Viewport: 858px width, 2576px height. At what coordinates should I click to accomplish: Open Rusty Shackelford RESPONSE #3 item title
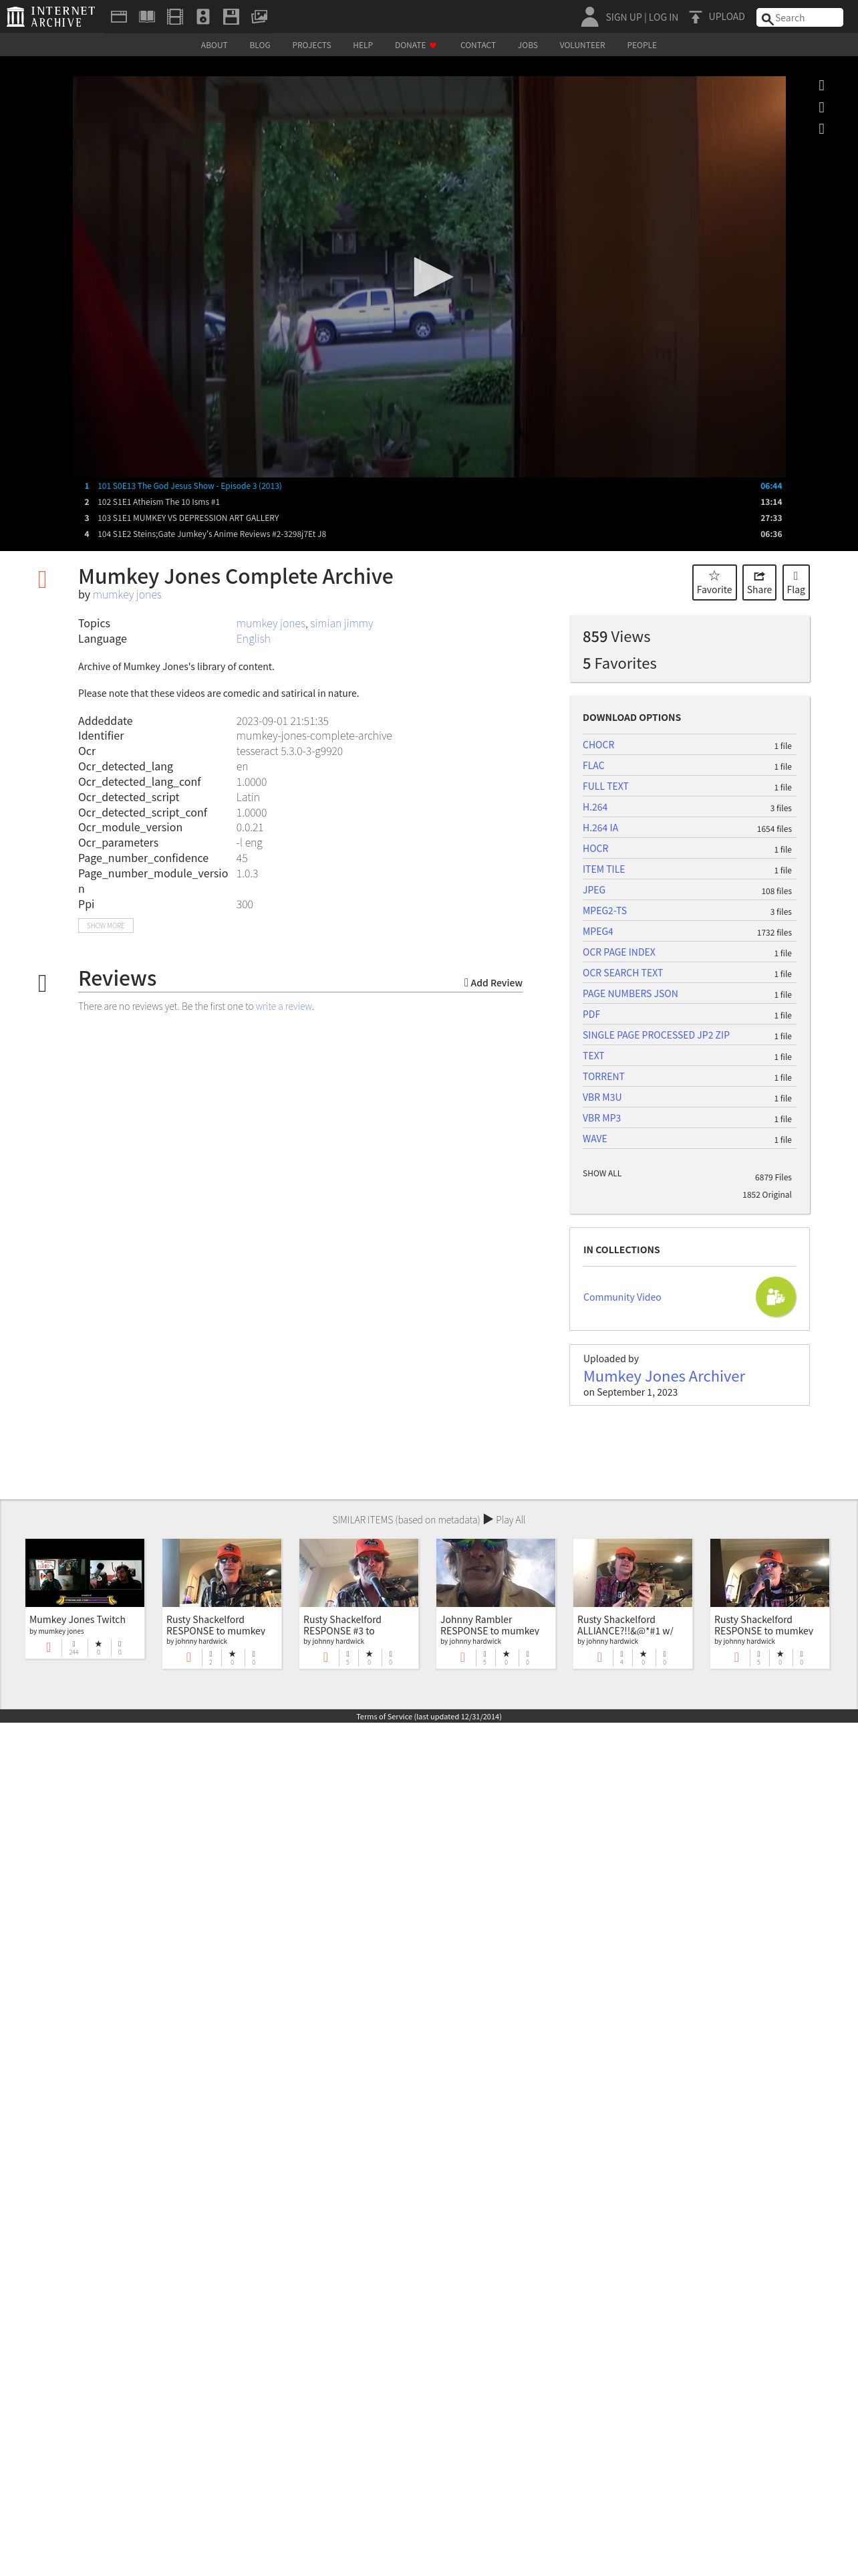341,1625
